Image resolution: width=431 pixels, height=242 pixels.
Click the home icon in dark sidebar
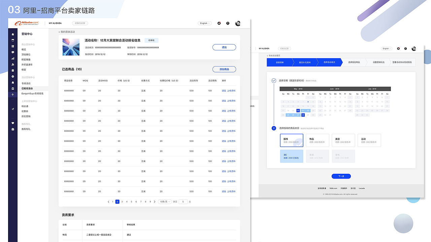click(13, 34)
